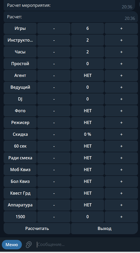Image resolution: width=140 pixels, height=253 pixels.
Task: Decrease Игры count with minus
Action: (54, 29)
